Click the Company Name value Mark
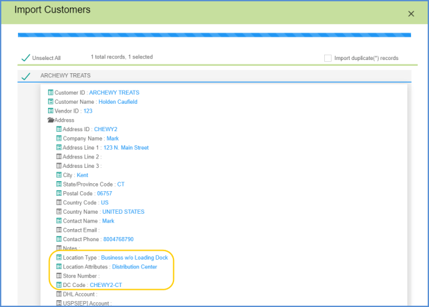Viewport: 429px width, 307px height. point(113,139)
